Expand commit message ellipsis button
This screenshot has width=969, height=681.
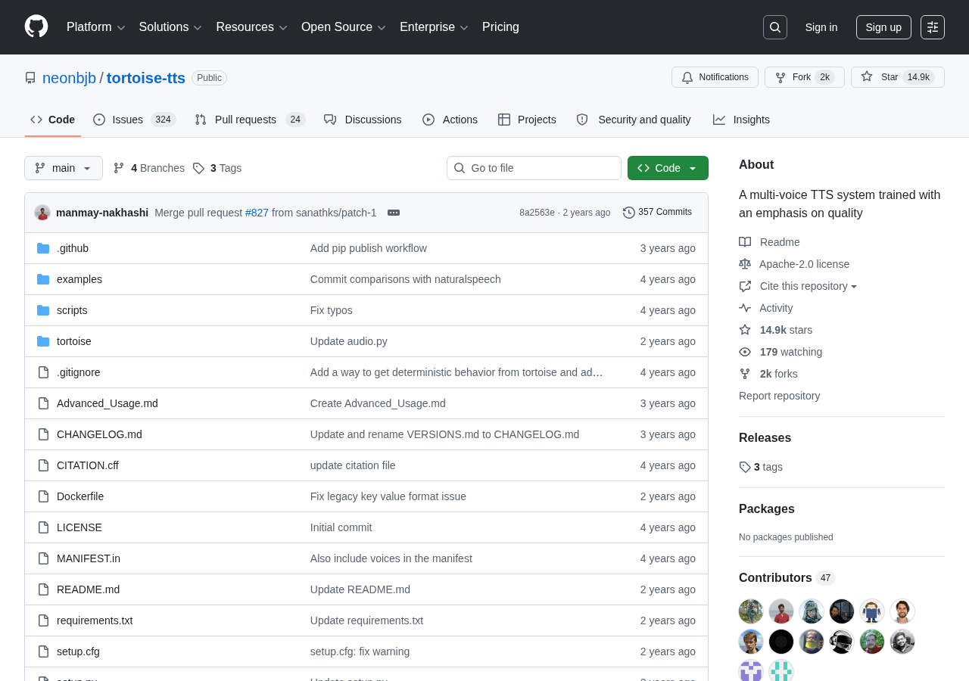click(394, 213)
